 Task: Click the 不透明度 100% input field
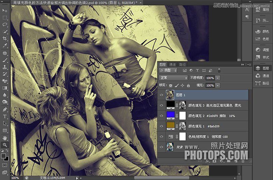tap(210, 78)
